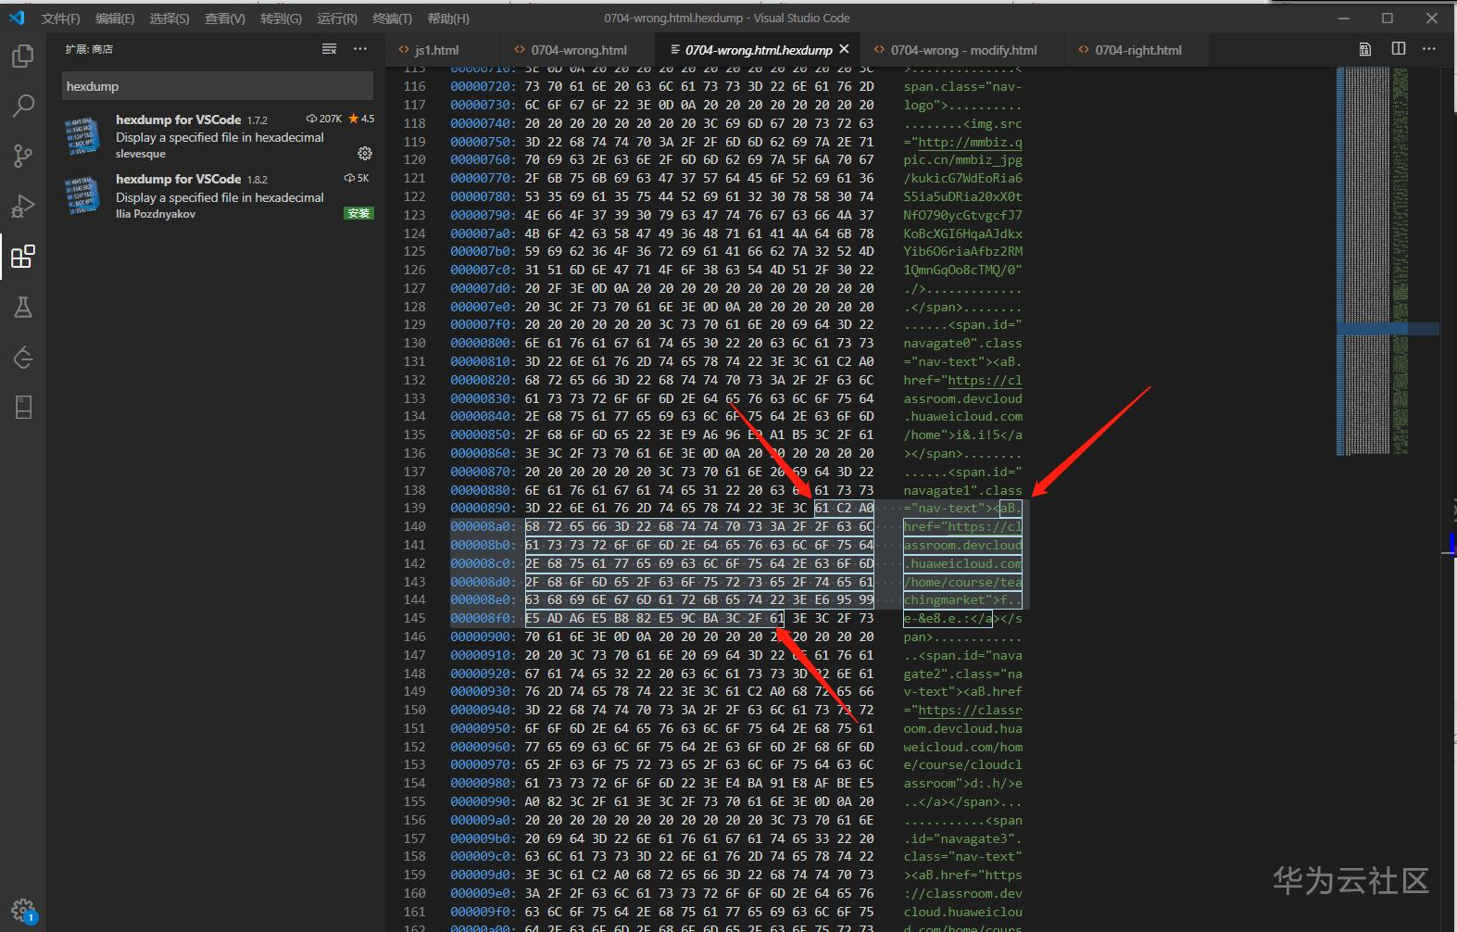Open the Search view magnifier icon

tap(22, 106)
